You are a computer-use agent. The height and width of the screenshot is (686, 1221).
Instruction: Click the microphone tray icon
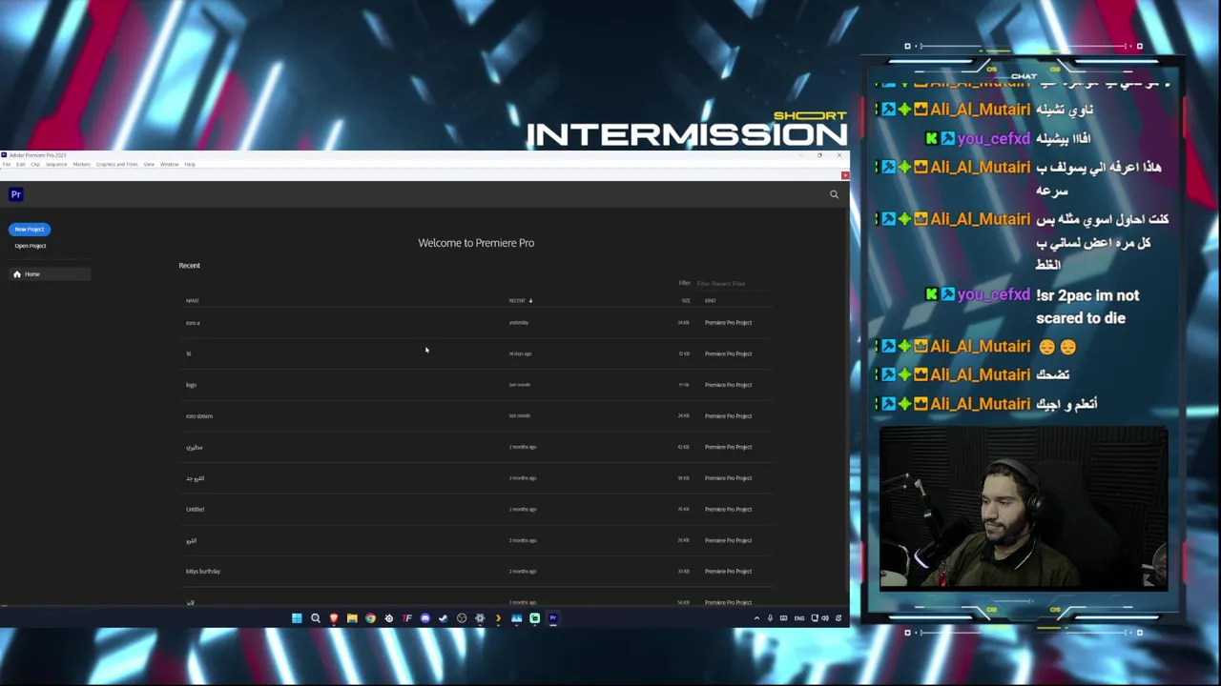point(770,618)
